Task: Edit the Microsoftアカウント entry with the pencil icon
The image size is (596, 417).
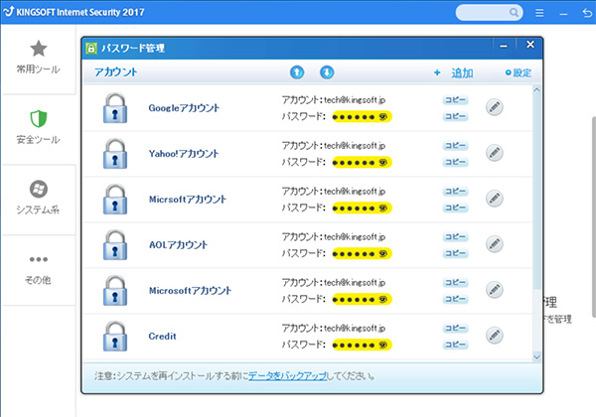Action: (x=495, y=290)
